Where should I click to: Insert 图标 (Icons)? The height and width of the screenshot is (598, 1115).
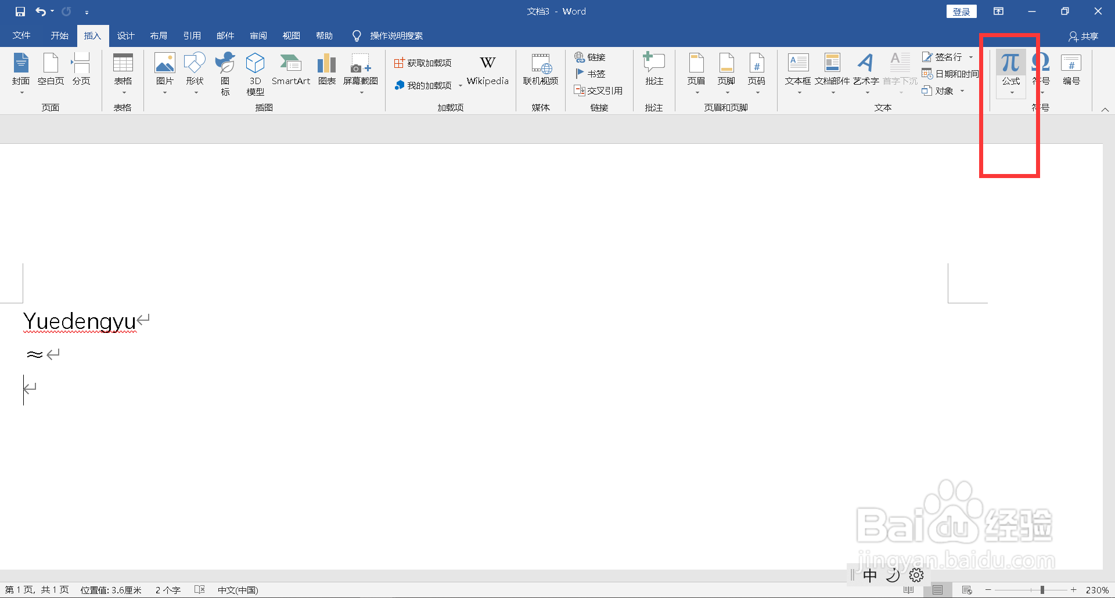(x=225, y=74)
